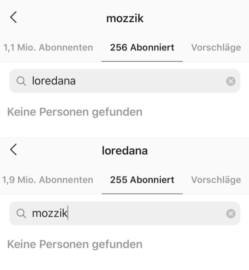The height and width of the screenshot is (270, 249).
Task: Tap the back arrow beside mozzik title
Action: point(13,18)
